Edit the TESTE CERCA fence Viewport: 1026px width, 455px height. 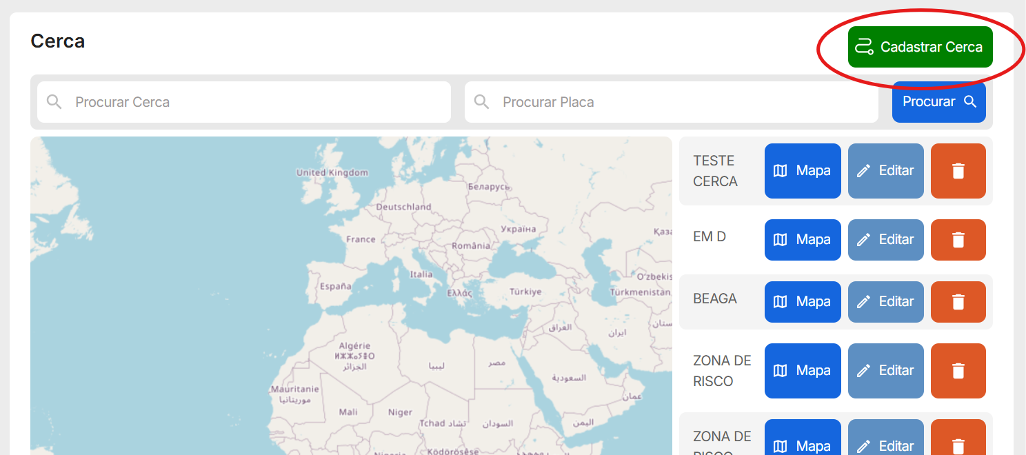(x=885, y=171)
